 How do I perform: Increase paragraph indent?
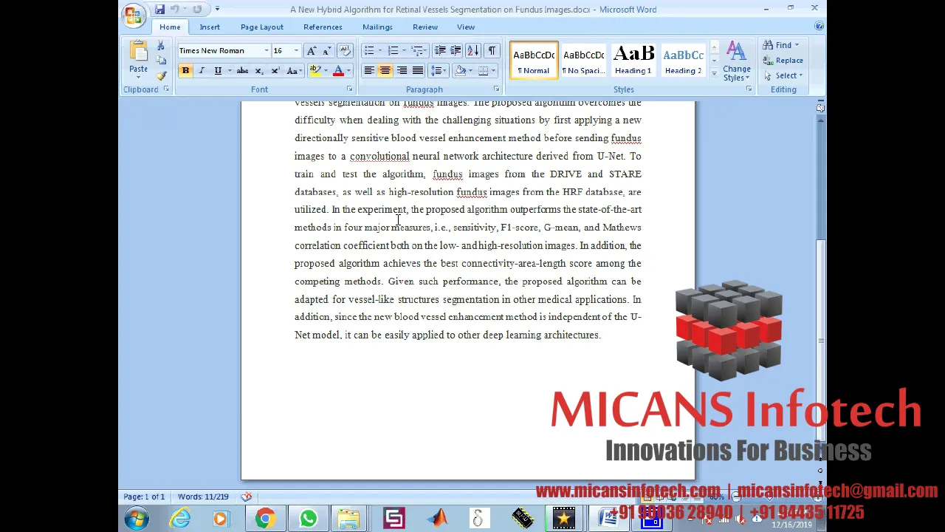[456, 51]
